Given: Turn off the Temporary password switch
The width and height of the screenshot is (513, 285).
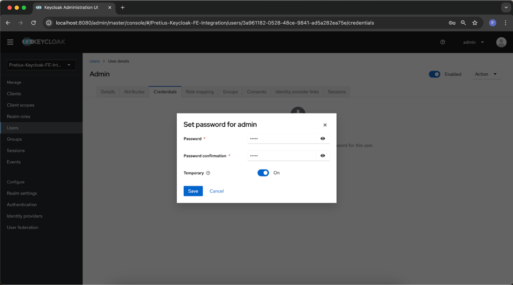Looking at the screenshot, I should pyautogui.click(x=263, y=173).
